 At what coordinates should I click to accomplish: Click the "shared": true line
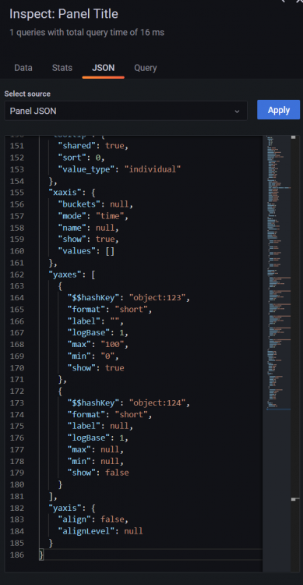point(93,146)
